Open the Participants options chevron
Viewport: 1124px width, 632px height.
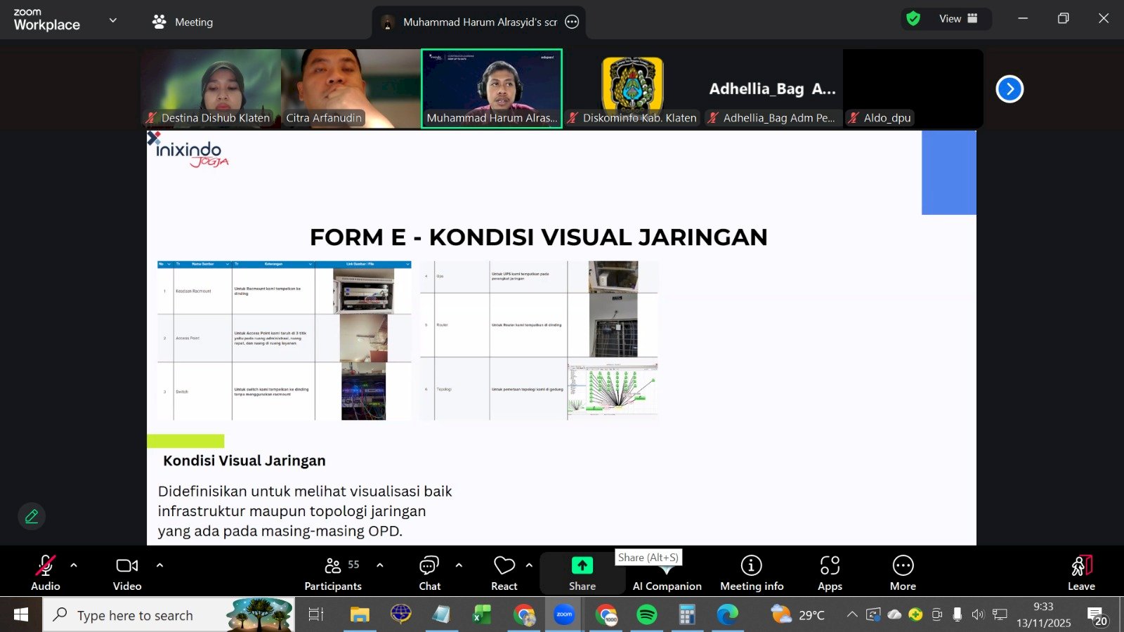click(380, 564)
